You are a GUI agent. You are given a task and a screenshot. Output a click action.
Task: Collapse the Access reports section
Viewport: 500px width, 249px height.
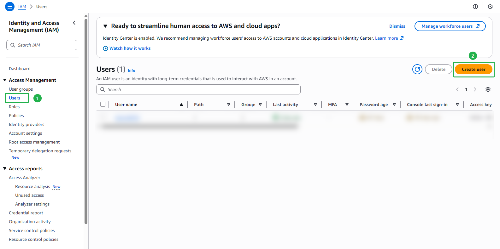tap(5, 168)
